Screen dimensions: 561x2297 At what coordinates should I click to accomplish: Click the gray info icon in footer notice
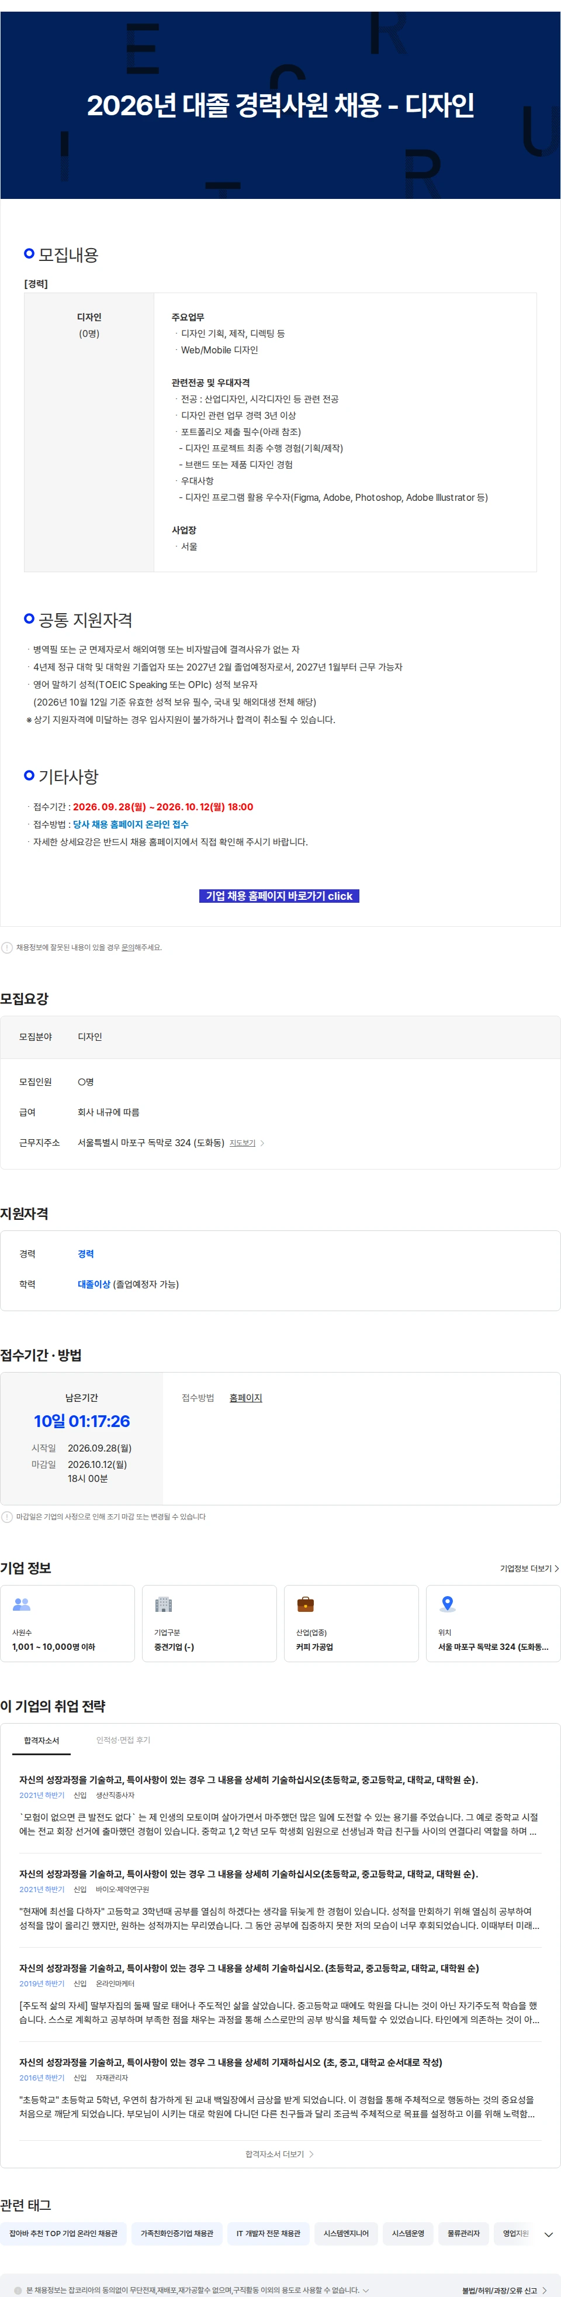(x=18, y=2290)
